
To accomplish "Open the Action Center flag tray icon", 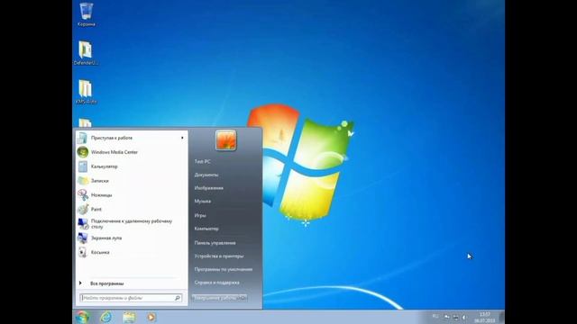I will pos(446,317).
